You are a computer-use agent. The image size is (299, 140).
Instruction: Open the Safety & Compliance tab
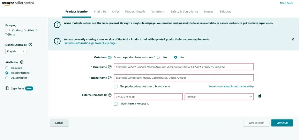pyautogui.click(x=184, y=12)
